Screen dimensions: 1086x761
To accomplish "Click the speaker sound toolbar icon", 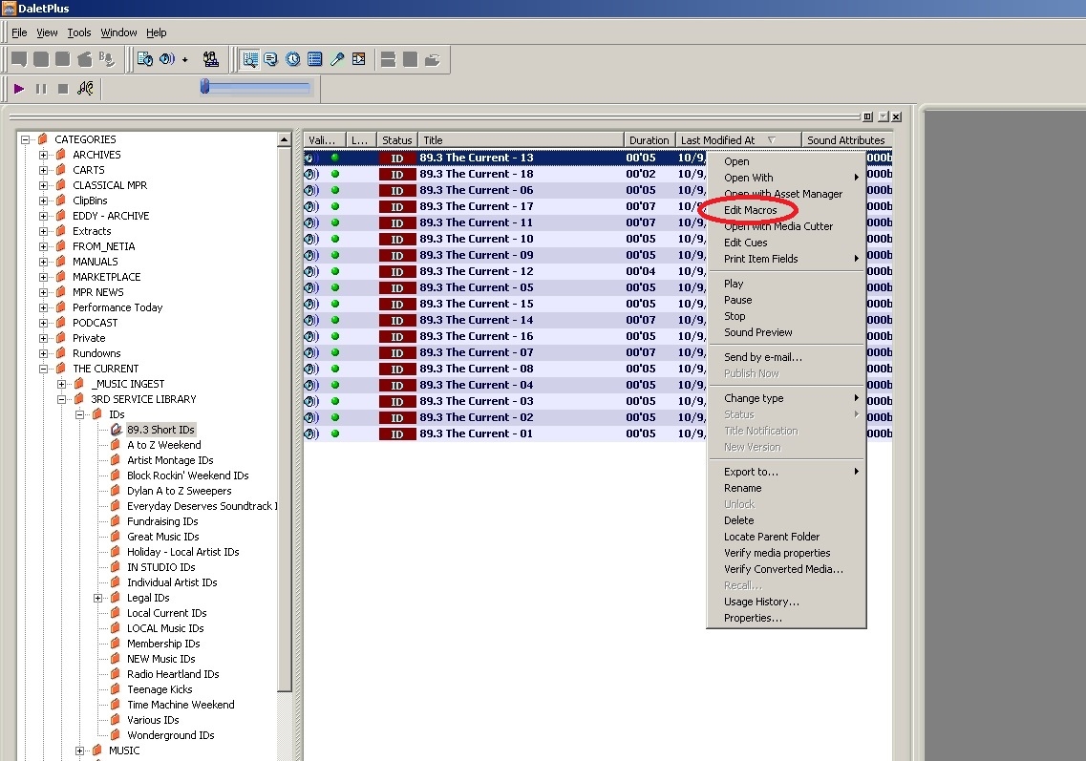I will click(167, 59).
